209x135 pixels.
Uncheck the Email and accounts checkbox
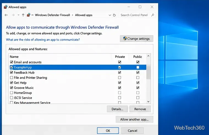tap(12, 62)
